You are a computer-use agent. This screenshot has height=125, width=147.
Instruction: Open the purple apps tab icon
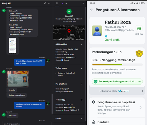(62, 3)
